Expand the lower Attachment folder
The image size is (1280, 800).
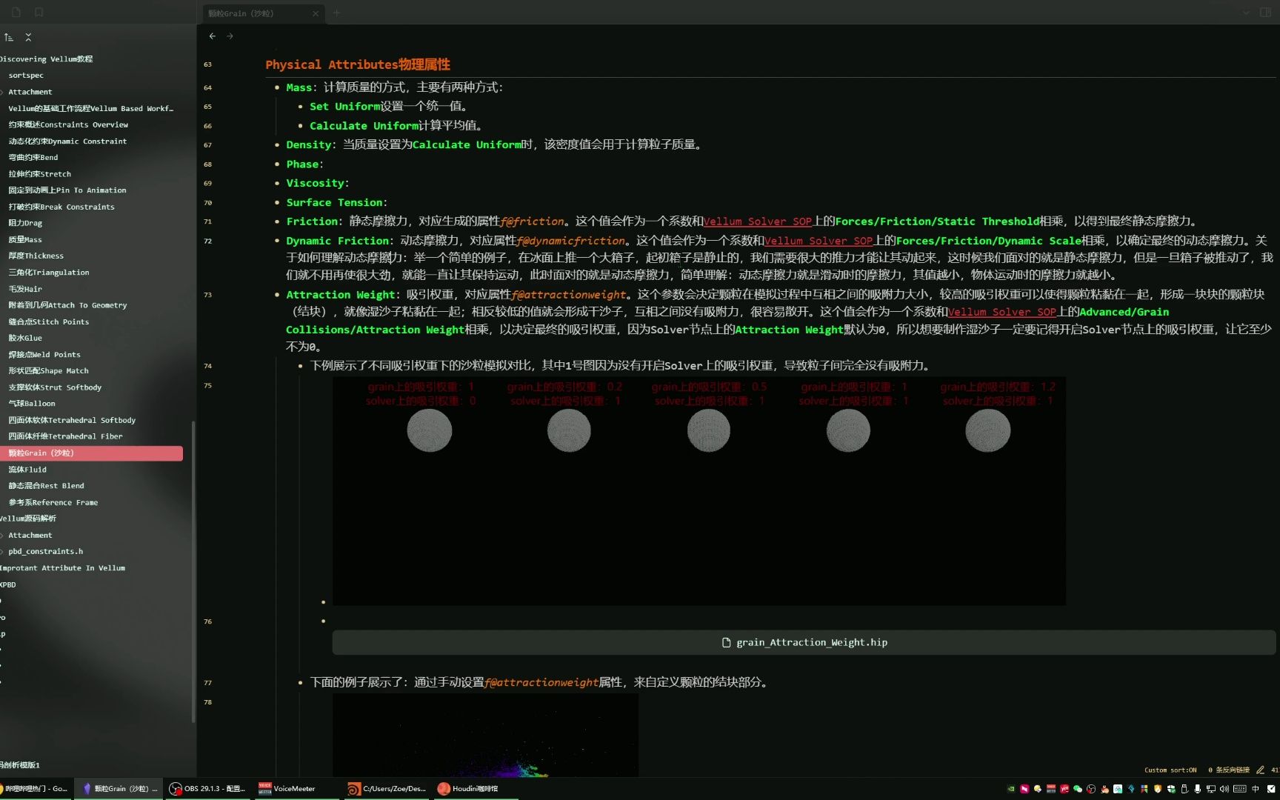(30, 535)
